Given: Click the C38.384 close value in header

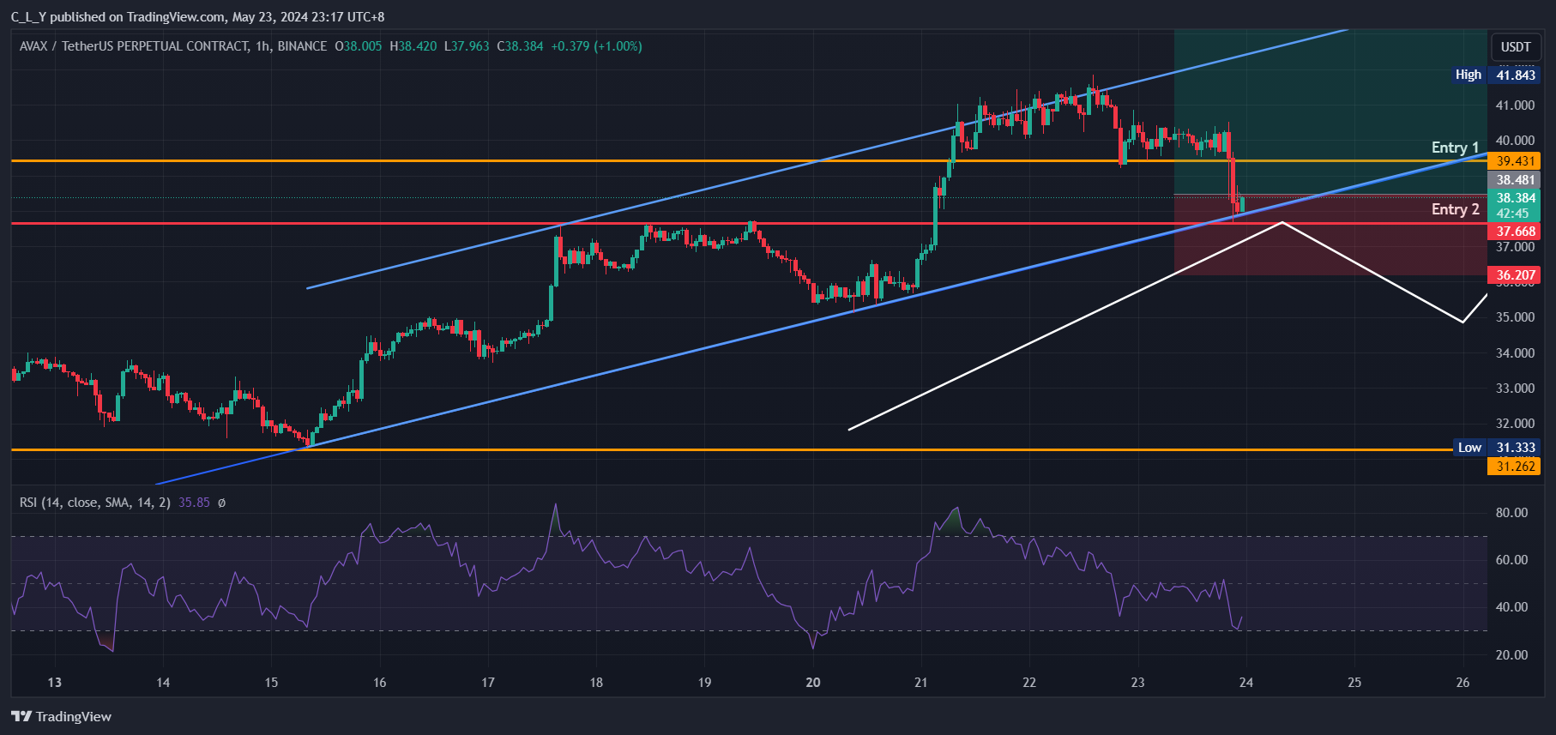Looking at the screenshot, I should tap(521, 46).
